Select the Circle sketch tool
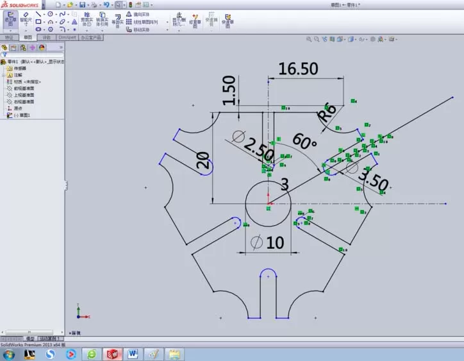The height and width of the screenshot is (361, 464). pyautogui.click(x=50, y=14)
